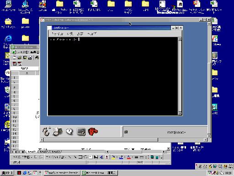
Task: Open the terminal View menu
Action: 80,34
